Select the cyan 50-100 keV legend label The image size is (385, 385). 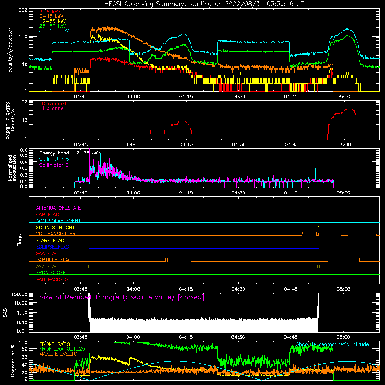pyautogui.click(x=54, y=31)
